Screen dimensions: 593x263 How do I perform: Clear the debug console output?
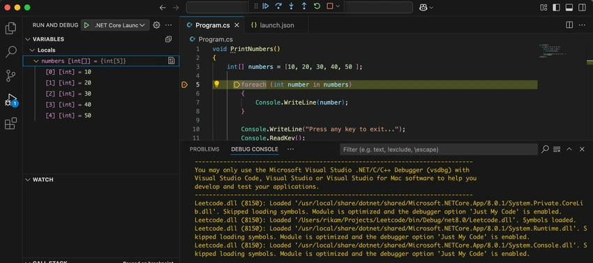[557, 149]
